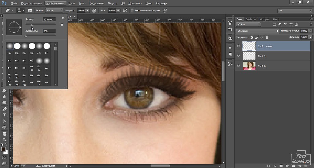Open Clone Source panel icon

(x=230, y=38)
